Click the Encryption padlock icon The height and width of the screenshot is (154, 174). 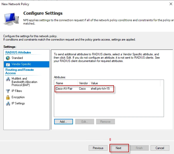coord(8,97)
